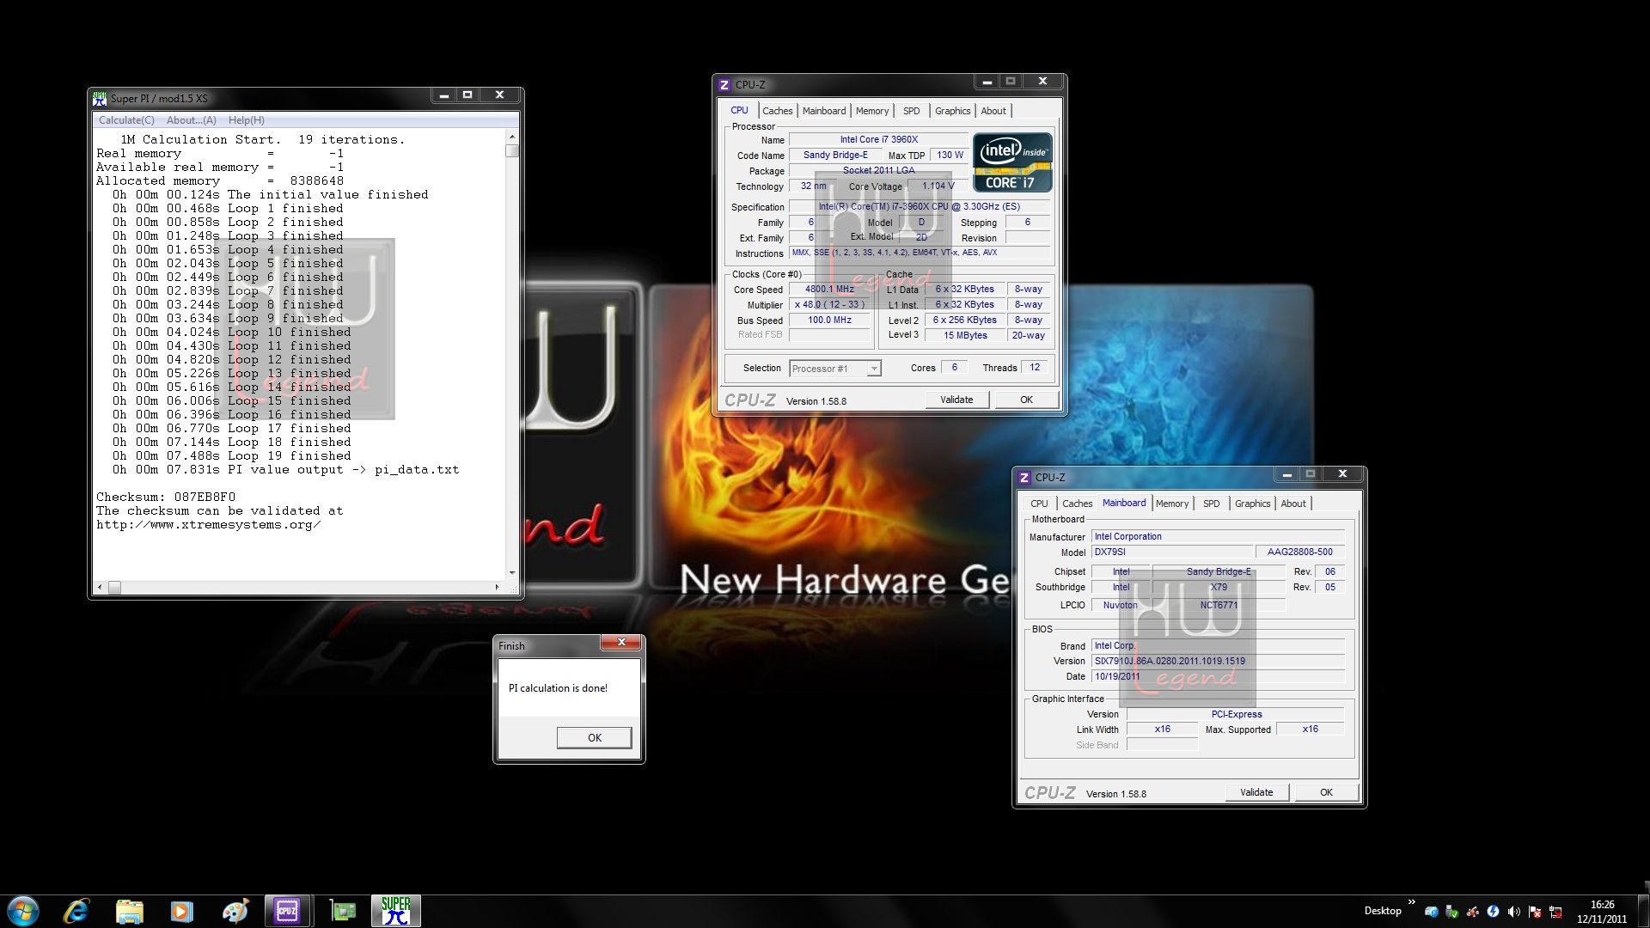Select CPU tab in Mainboard CPU-Z window

(1039, 504)
